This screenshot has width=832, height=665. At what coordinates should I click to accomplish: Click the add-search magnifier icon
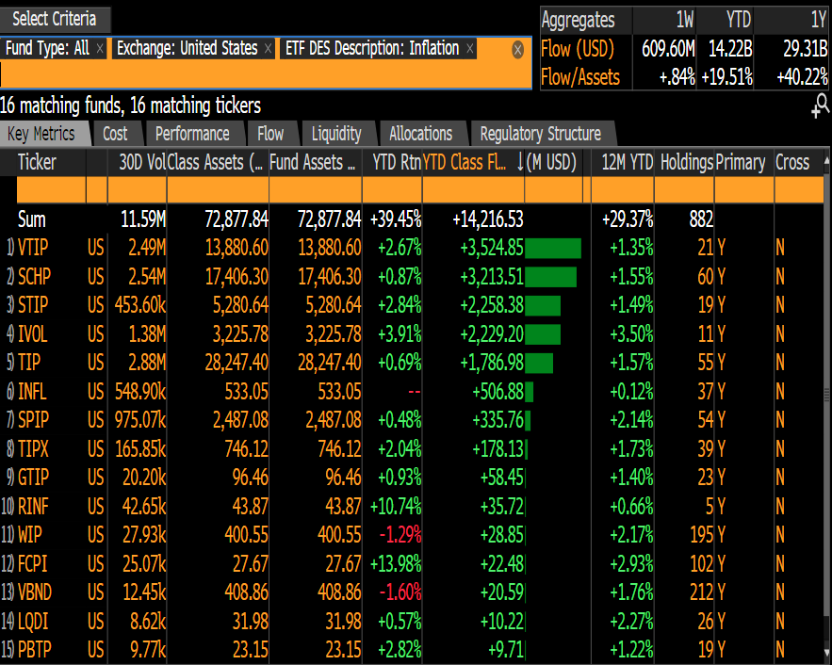click(821, 106)
